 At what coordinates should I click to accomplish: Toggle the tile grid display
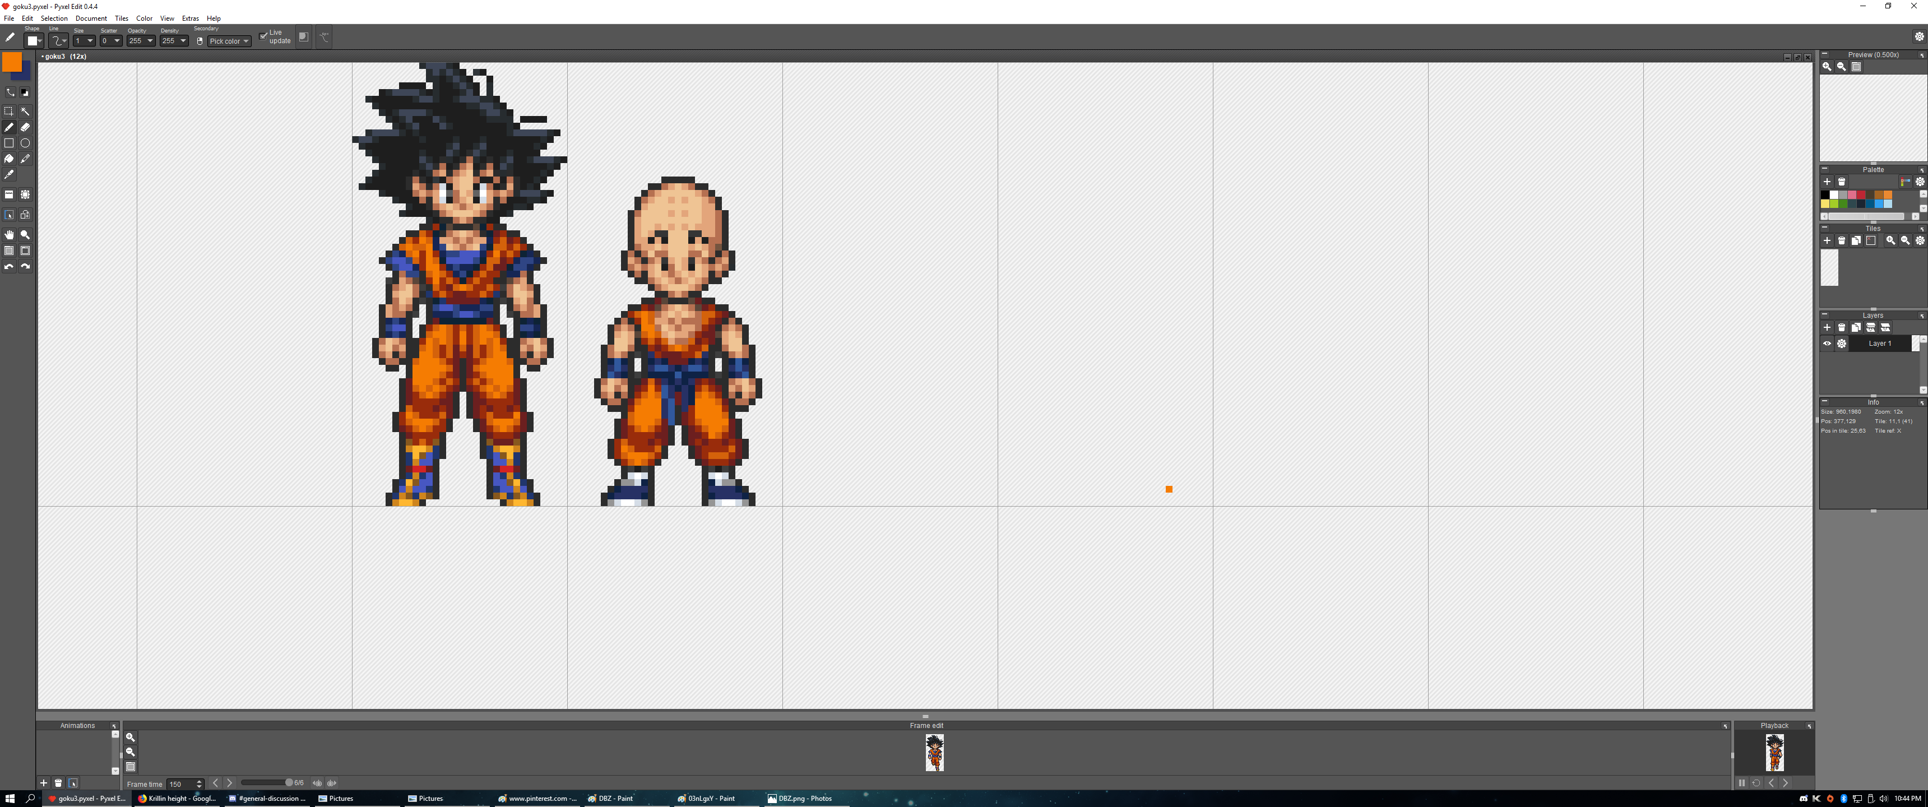coord(25,251)
